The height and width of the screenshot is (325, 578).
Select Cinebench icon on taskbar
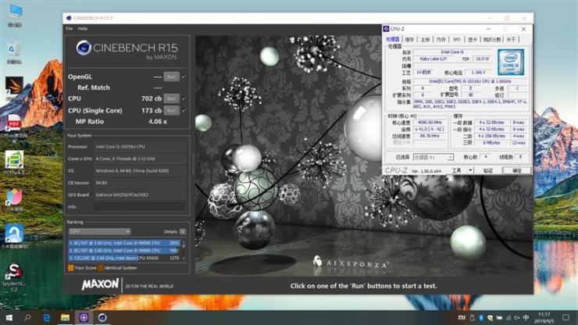pos(102,318)
